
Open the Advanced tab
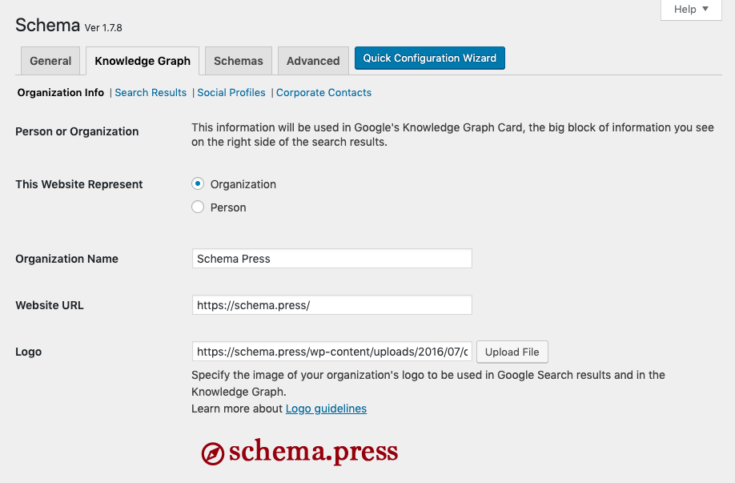313,61
